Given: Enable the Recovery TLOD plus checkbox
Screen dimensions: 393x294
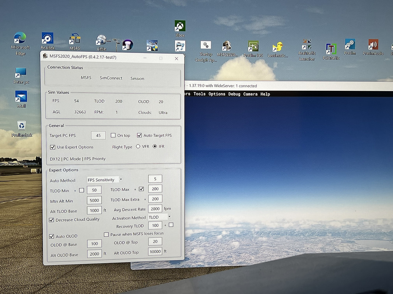Looking at the screenshot, I should pyautogui.click(x=171, y=225).
